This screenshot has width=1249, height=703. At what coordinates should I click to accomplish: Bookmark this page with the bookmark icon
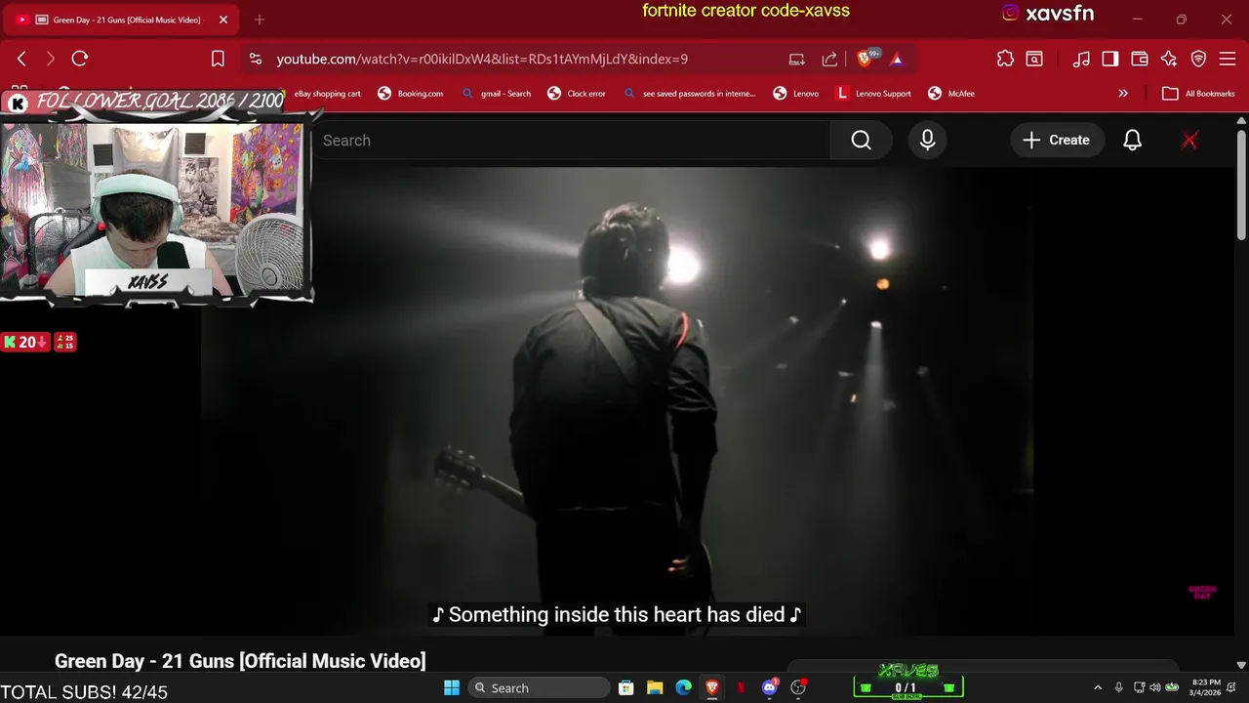[x=218, y=59]
